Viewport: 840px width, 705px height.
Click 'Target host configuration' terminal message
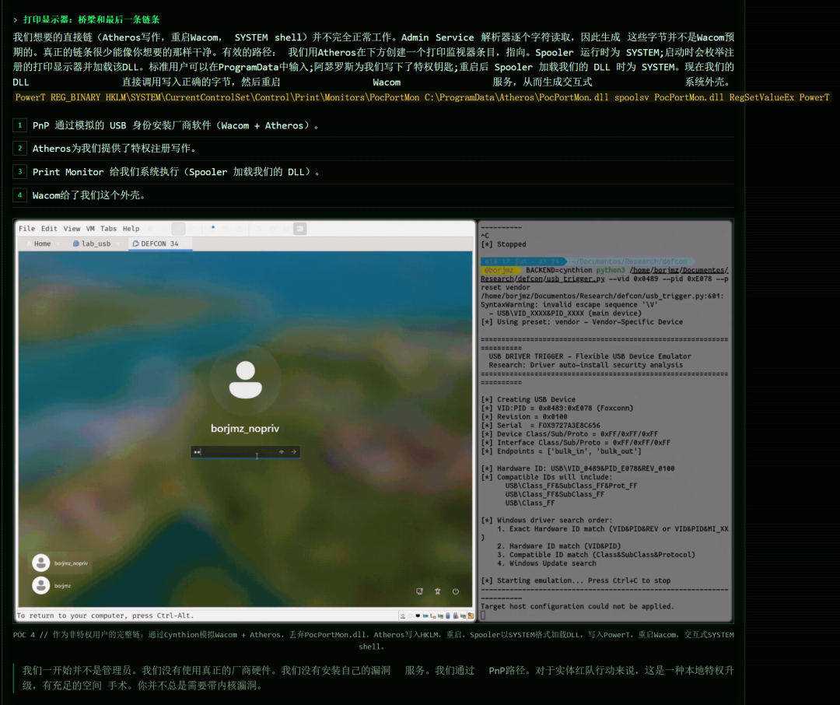coord(577,606)
